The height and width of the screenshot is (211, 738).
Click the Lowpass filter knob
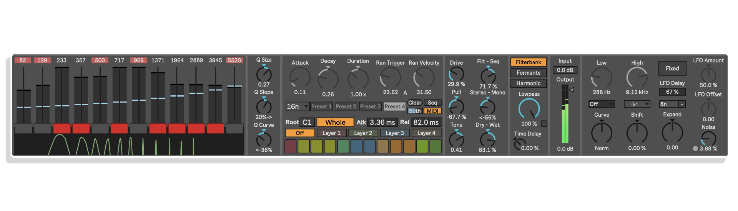[x=529, y=109]
